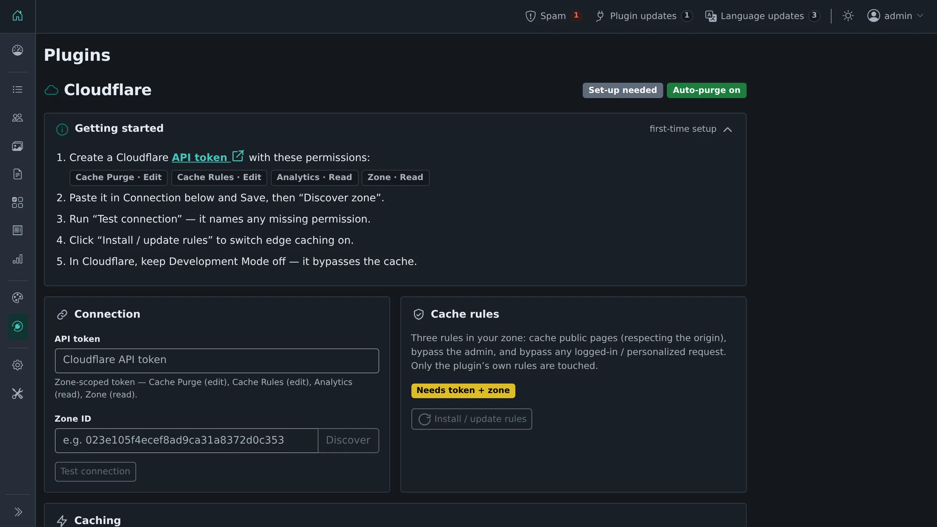Click the Caching lightning bolt icon
937x527 pixels.
[x=62, y=521]
